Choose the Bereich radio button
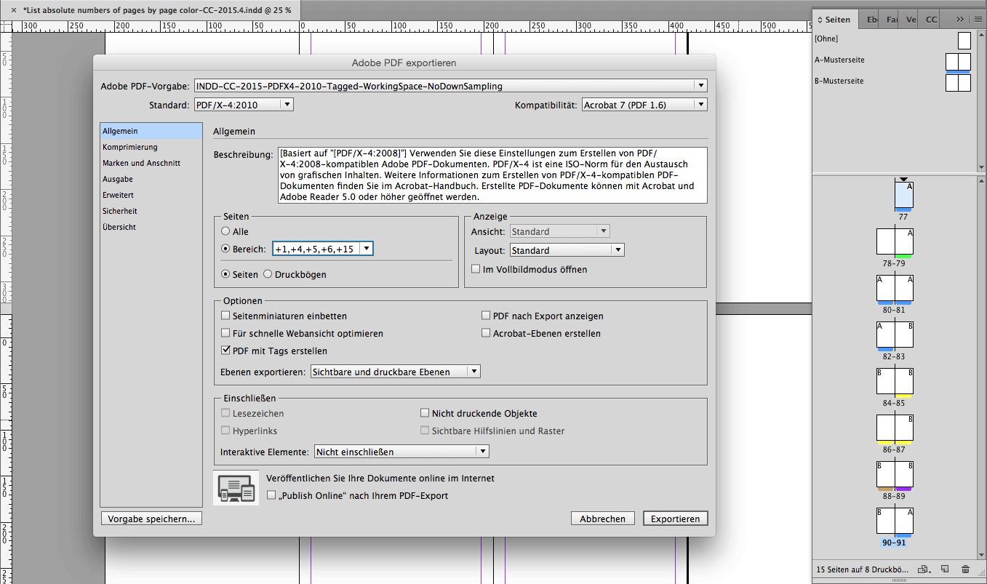The image size is (987, 584). [225, 249]
